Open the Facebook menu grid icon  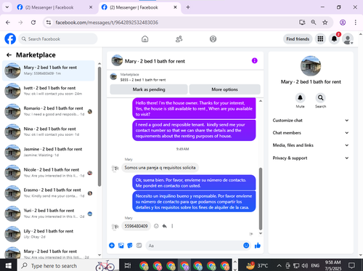pyautogui.click(x=320, y=39)
